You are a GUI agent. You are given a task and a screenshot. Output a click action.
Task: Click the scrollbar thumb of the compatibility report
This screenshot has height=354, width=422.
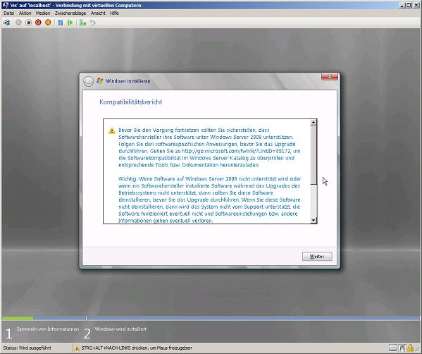pos(314,155)
